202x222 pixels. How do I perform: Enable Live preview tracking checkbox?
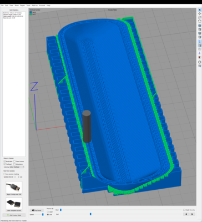click(4, 174)
